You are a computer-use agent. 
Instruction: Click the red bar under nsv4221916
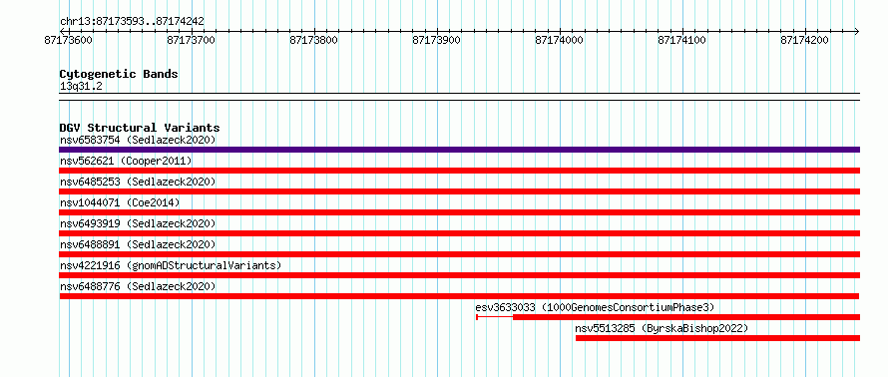click(x=459, y=275)
